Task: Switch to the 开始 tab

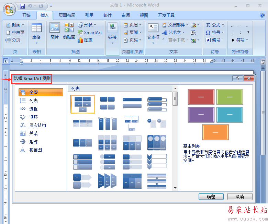Action: tap(26, 15)
